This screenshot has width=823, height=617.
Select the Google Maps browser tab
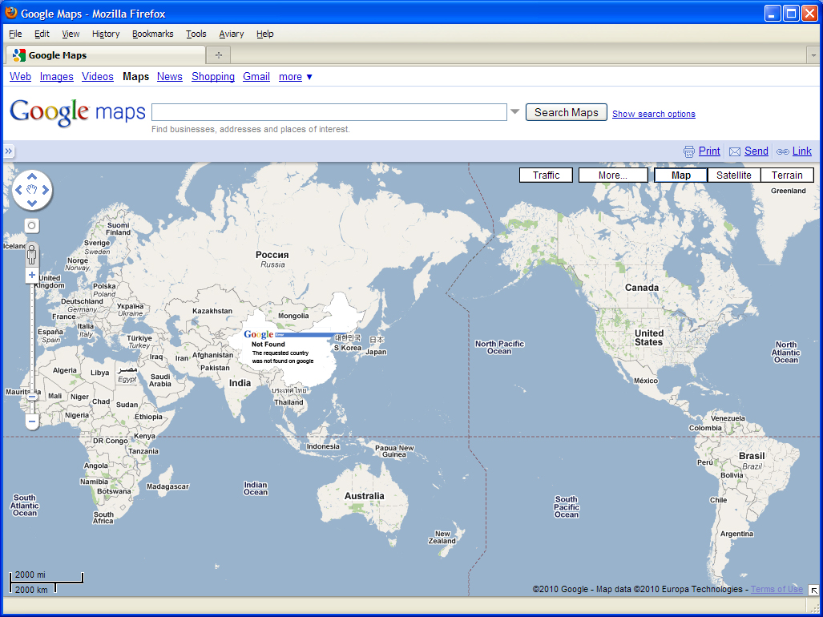pyautogui.click(x=106, y=55)
